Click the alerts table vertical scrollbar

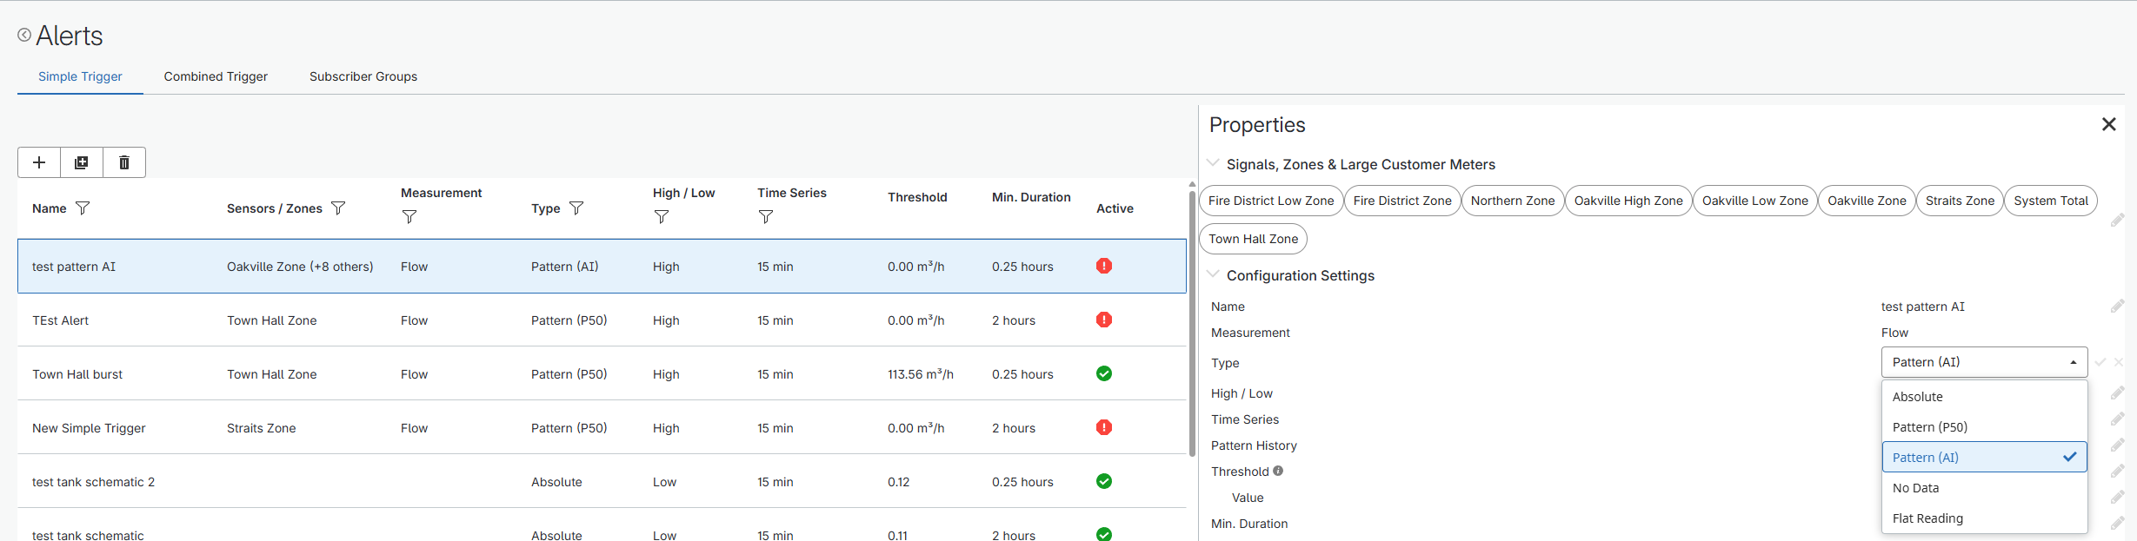1192,321
